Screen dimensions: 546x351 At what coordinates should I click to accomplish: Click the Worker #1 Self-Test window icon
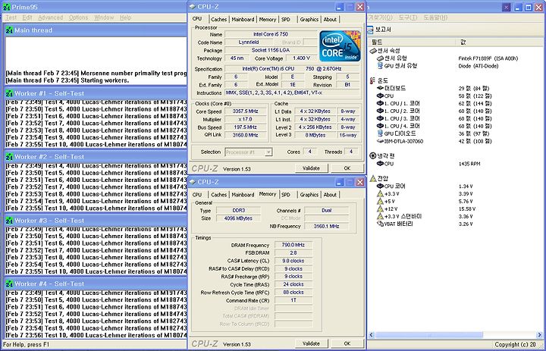[x=9, y=94]
